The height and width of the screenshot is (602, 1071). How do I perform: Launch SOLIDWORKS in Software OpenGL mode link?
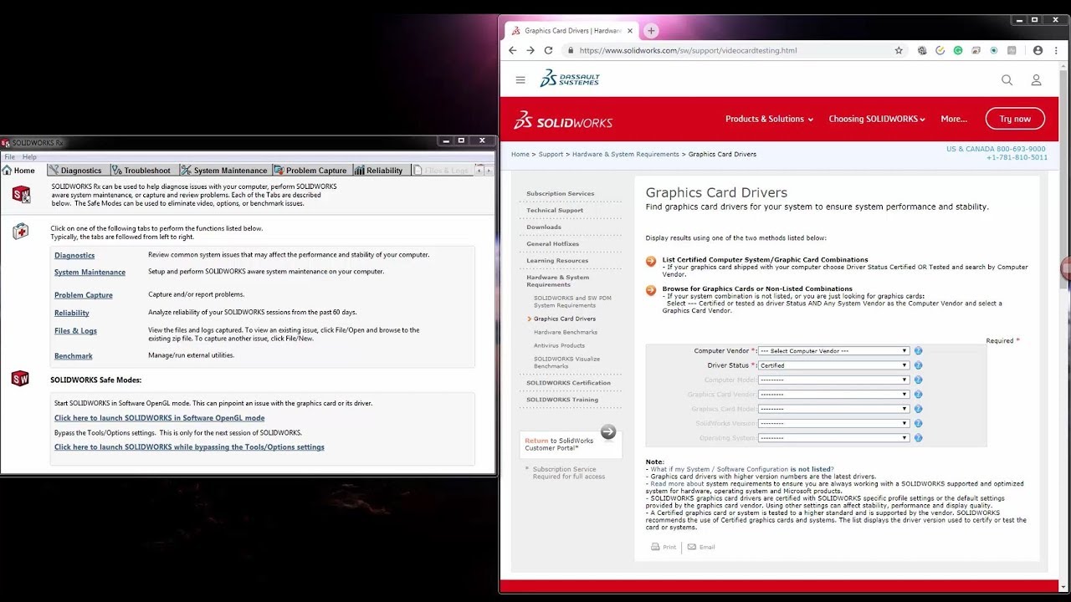159,418
